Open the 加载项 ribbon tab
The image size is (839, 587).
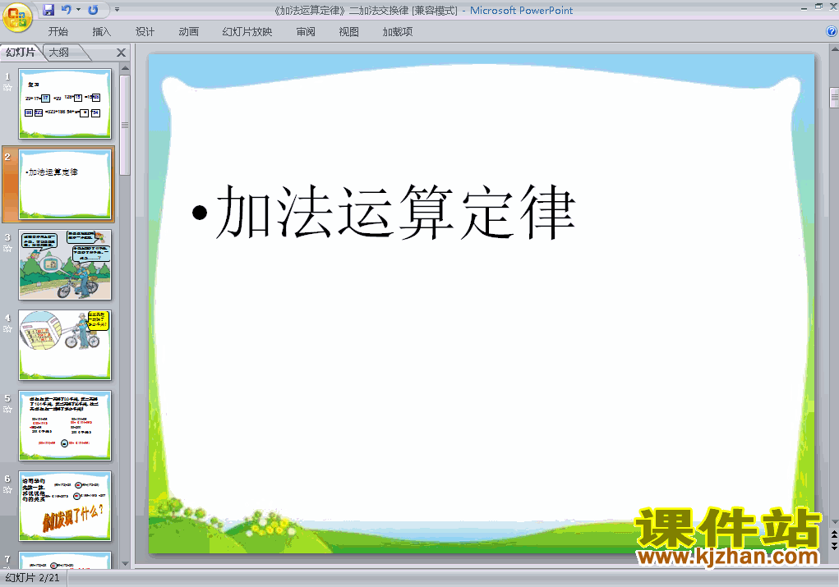398,31
